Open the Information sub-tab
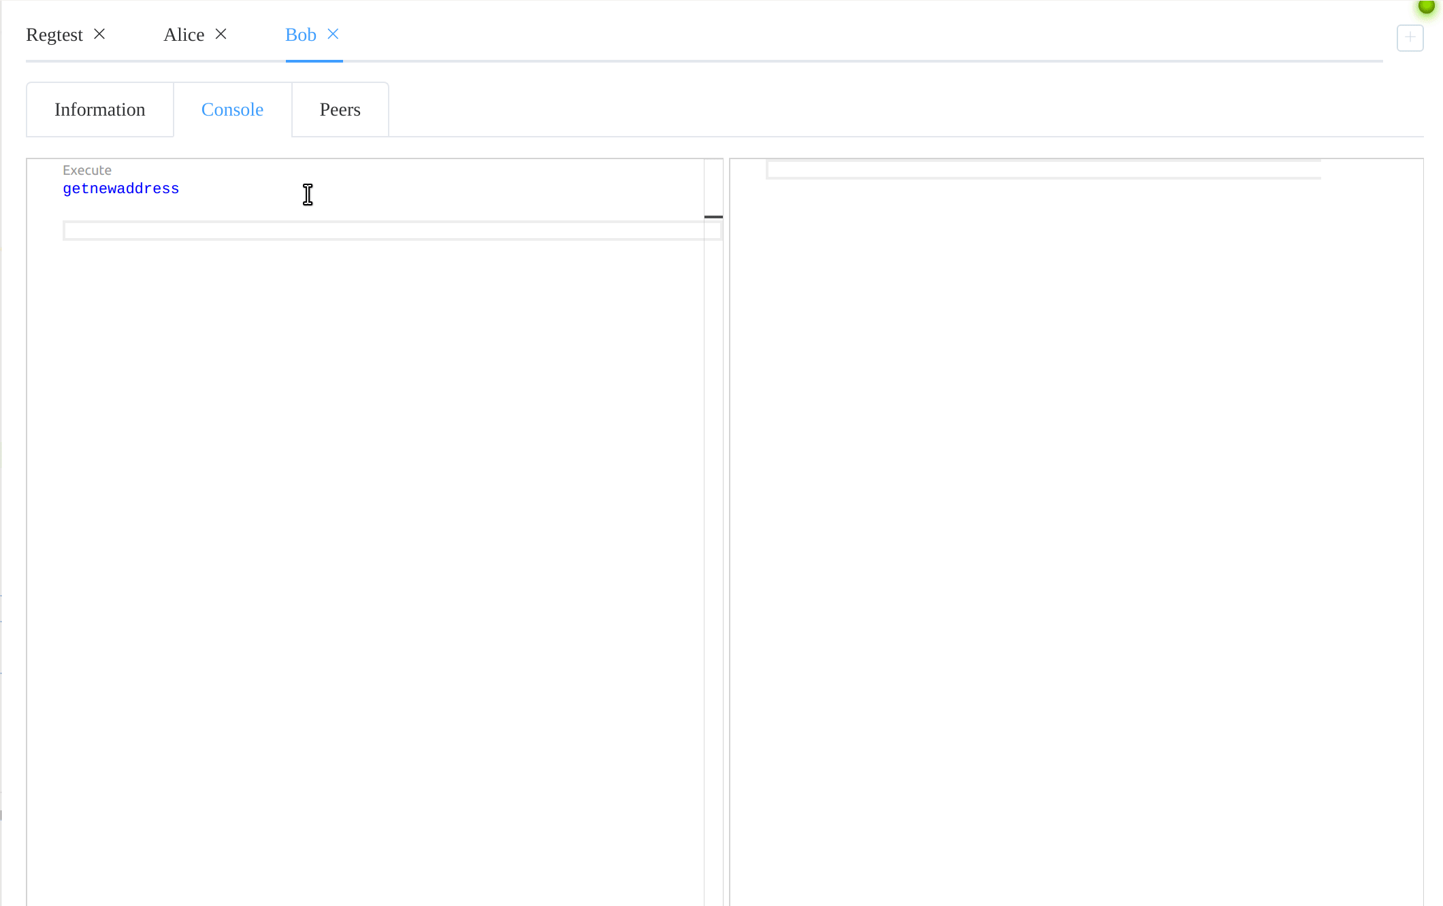This screenshot has height=906, width=1443. pyautogui.click(x=100, y=110)
